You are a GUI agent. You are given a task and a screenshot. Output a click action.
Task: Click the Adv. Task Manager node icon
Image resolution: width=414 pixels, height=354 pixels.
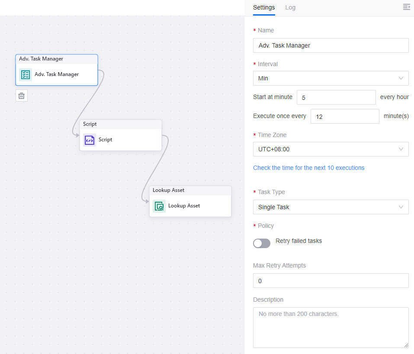(26, 74)
